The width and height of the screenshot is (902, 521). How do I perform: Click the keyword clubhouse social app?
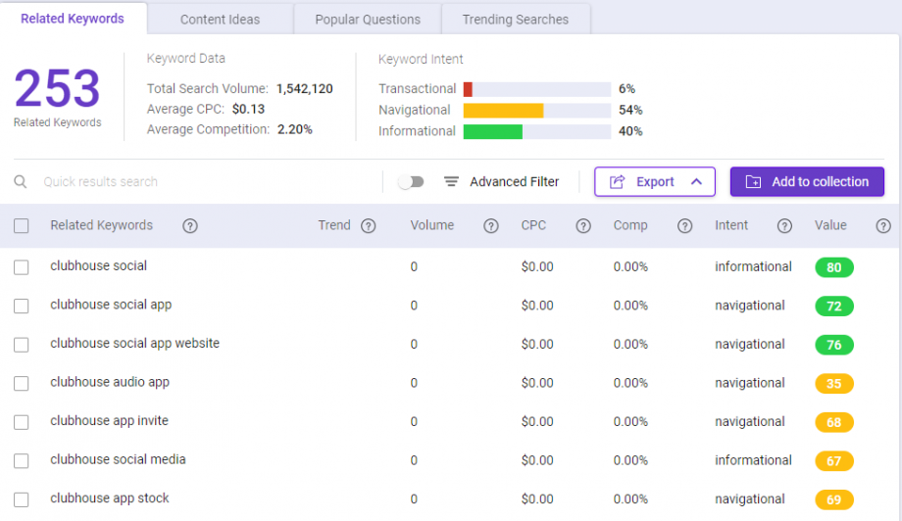point(111,305)
